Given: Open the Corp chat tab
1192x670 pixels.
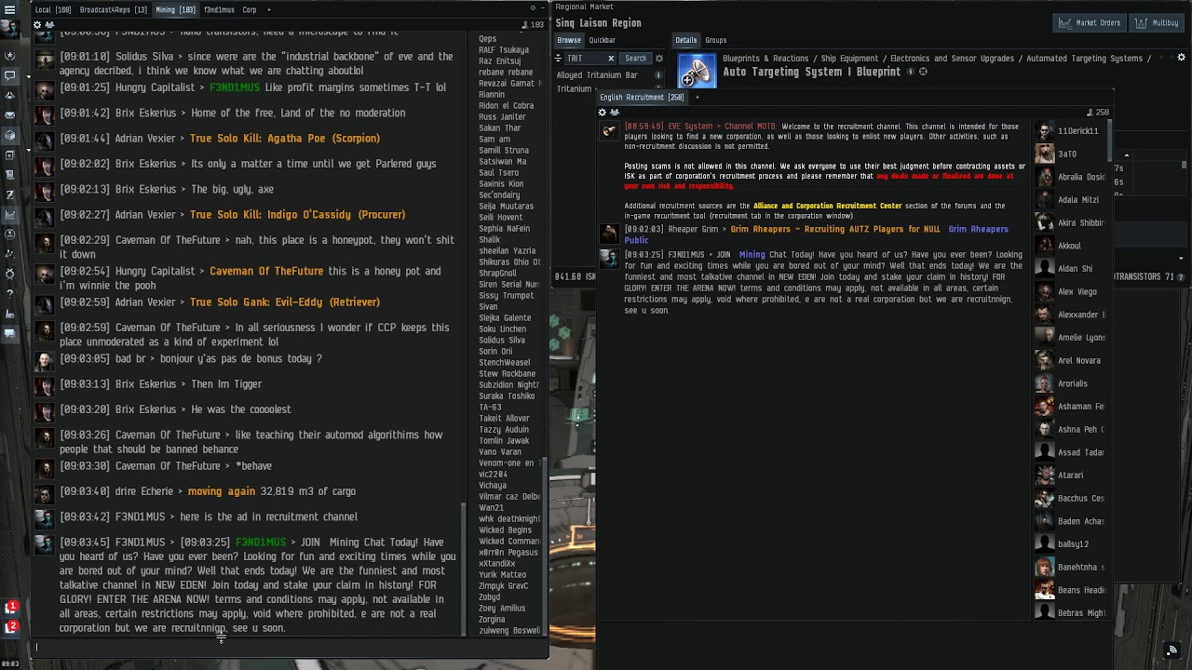Looking at the screenshot, I should tap(250, 9).
